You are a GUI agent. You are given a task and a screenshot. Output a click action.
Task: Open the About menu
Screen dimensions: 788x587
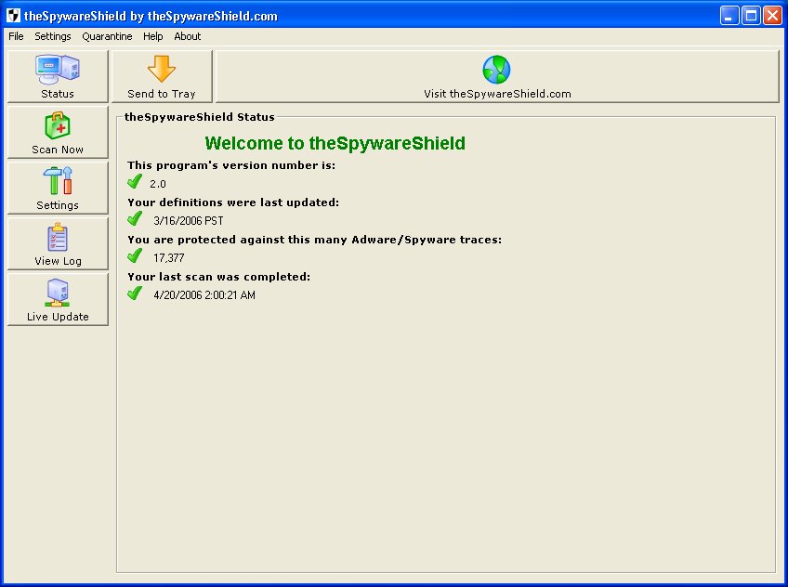188,36
